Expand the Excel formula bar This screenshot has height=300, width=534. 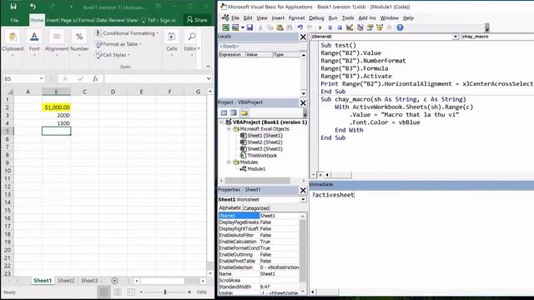209,78
